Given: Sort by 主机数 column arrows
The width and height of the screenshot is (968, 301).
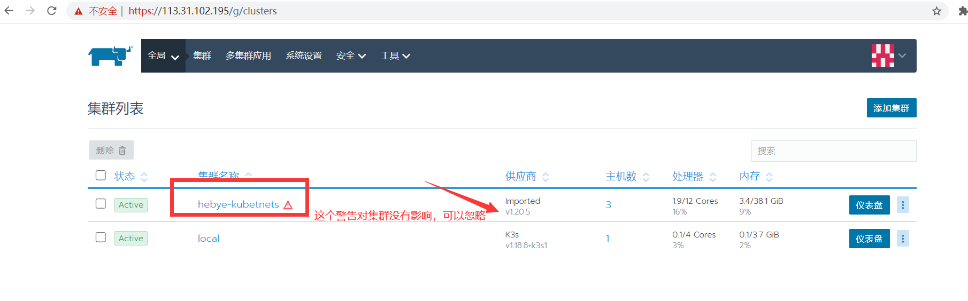Looking at the screenshot, I should [646, 177].
